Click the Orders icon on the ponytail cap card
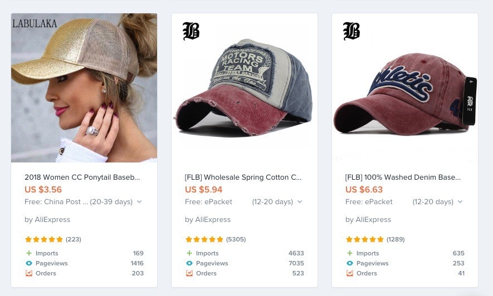This screenshot has width=493, height=296. [28, 273]
